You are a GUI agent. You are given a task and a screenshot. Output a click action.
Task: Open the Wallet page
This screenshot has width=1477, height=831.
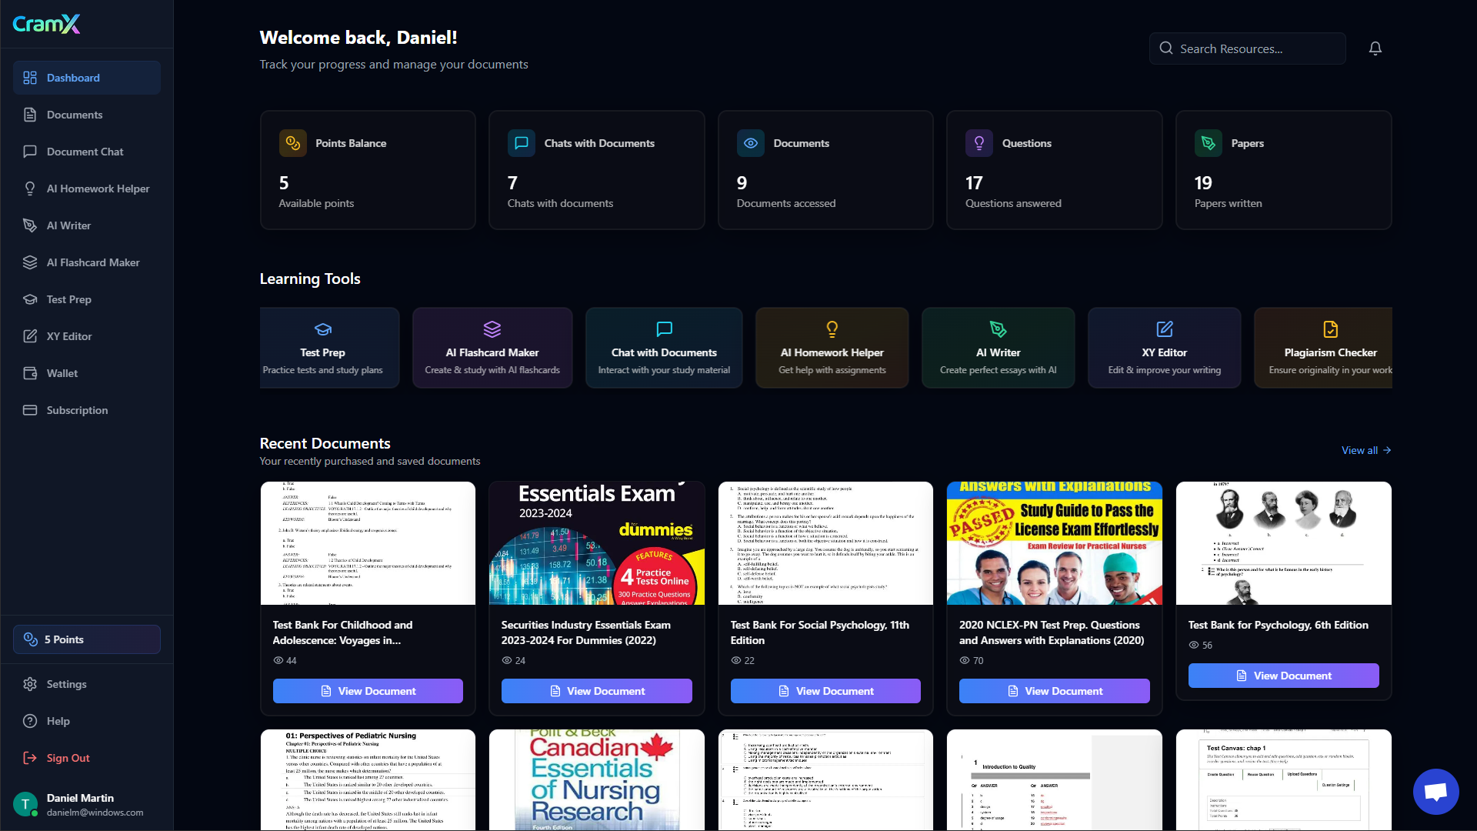click(x=62, y=373)
